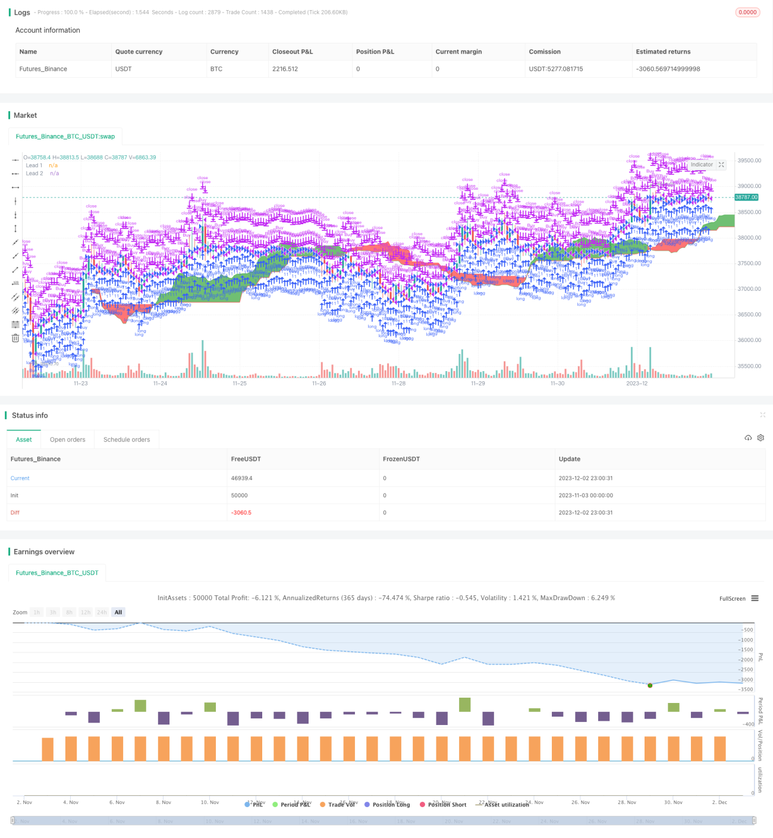Select the price label line tool
The image size is (773, 838).
point(15,284)
